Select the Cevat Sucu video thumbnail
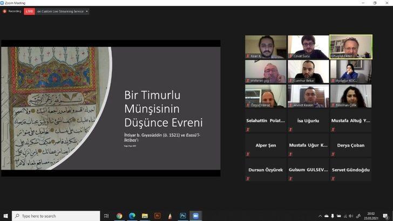 pyautogui.click(x=308, y=47)
